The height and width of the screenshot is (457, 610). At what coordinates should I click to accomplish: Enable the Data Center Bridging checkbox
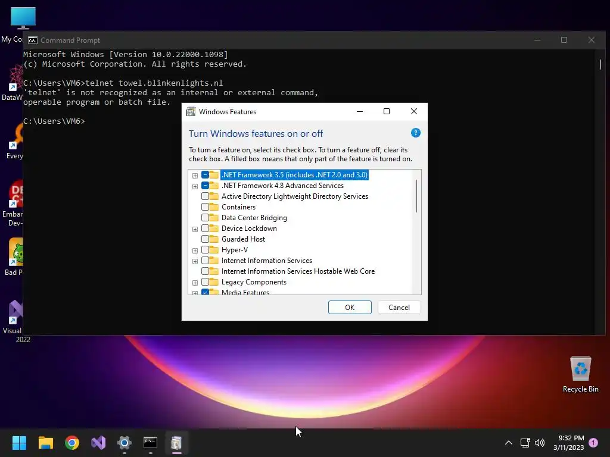(x=205, y=218)
